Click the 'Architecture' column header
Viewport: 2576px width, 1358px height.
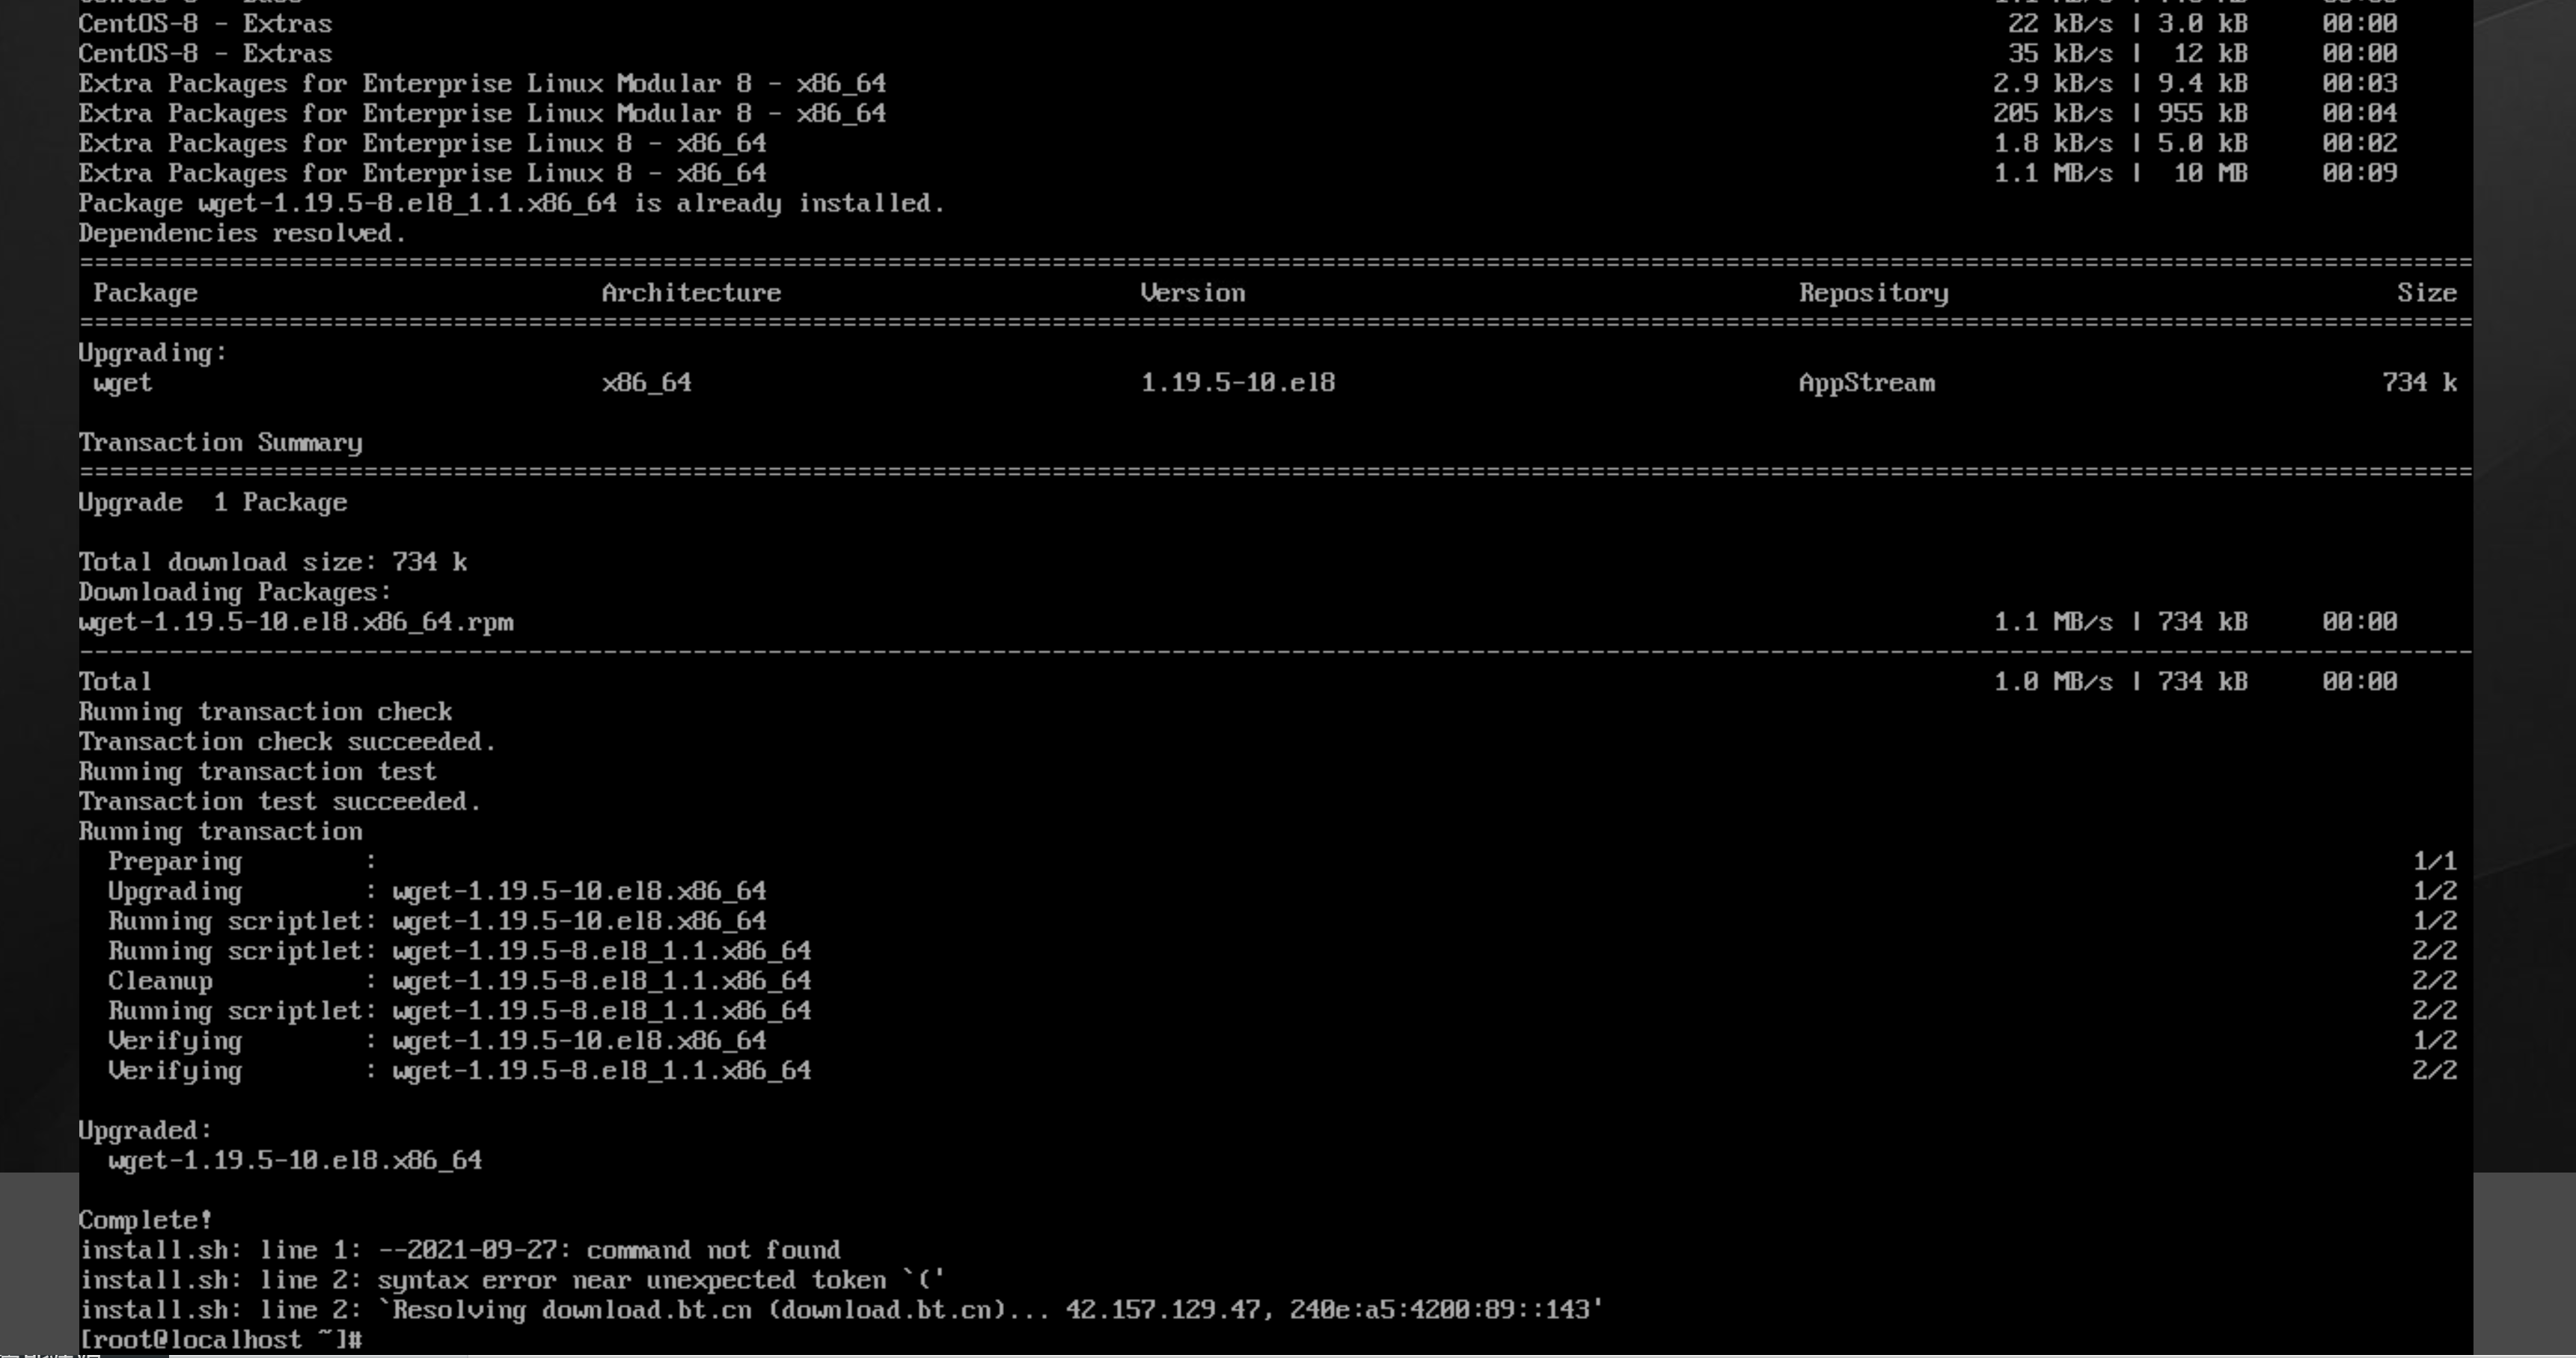[x=691, y=293]
